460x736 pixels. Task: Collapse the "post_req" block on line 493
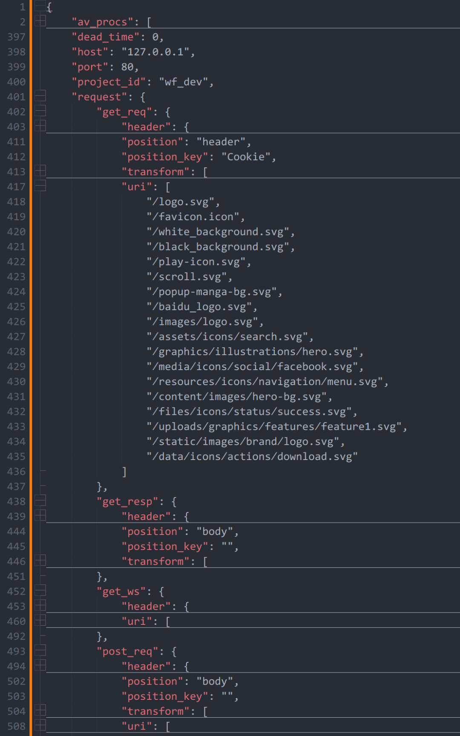[x=40, y=651]
